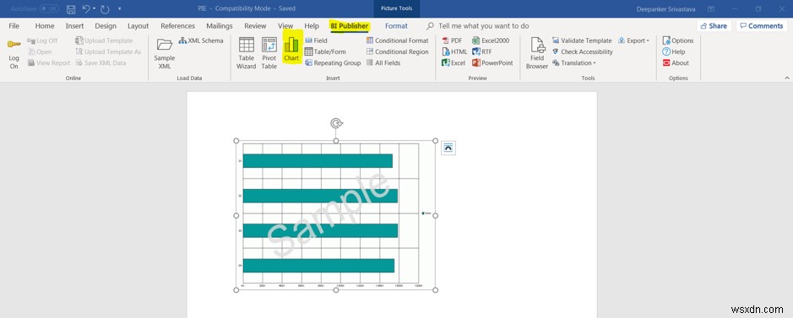Preview template as Excel2000

pos(491,40)
